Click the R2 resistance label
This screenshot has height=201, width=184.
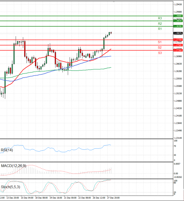click(160, 24)
